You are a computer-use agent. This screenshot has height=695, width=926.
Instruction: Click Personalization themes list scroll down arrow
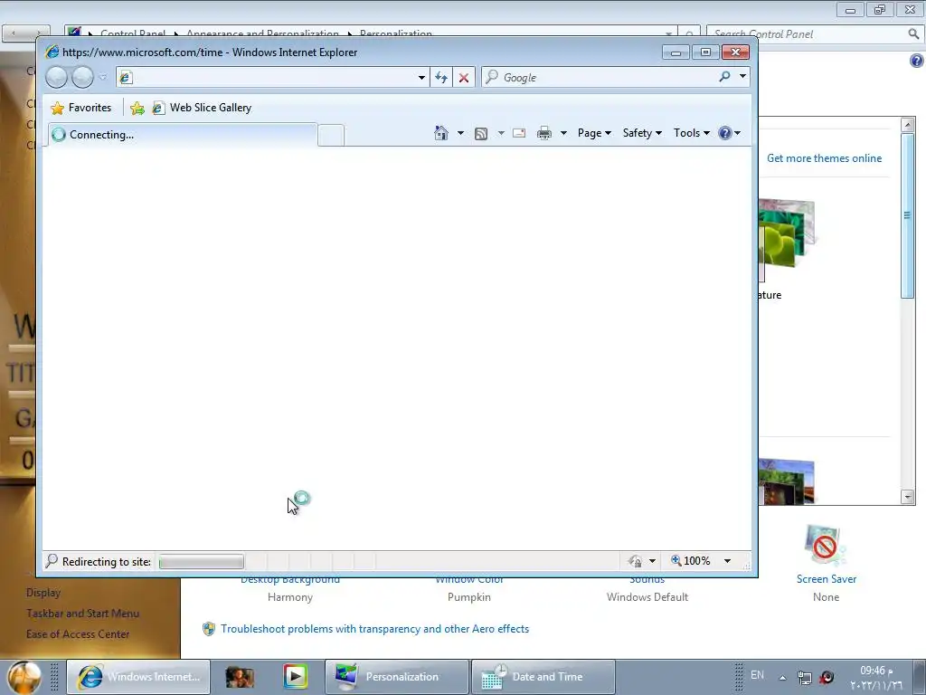pyautogui.click(x=908, y=497)
